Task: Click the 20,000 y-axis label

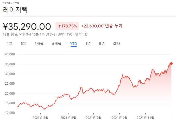Action: tap(10, 94)
